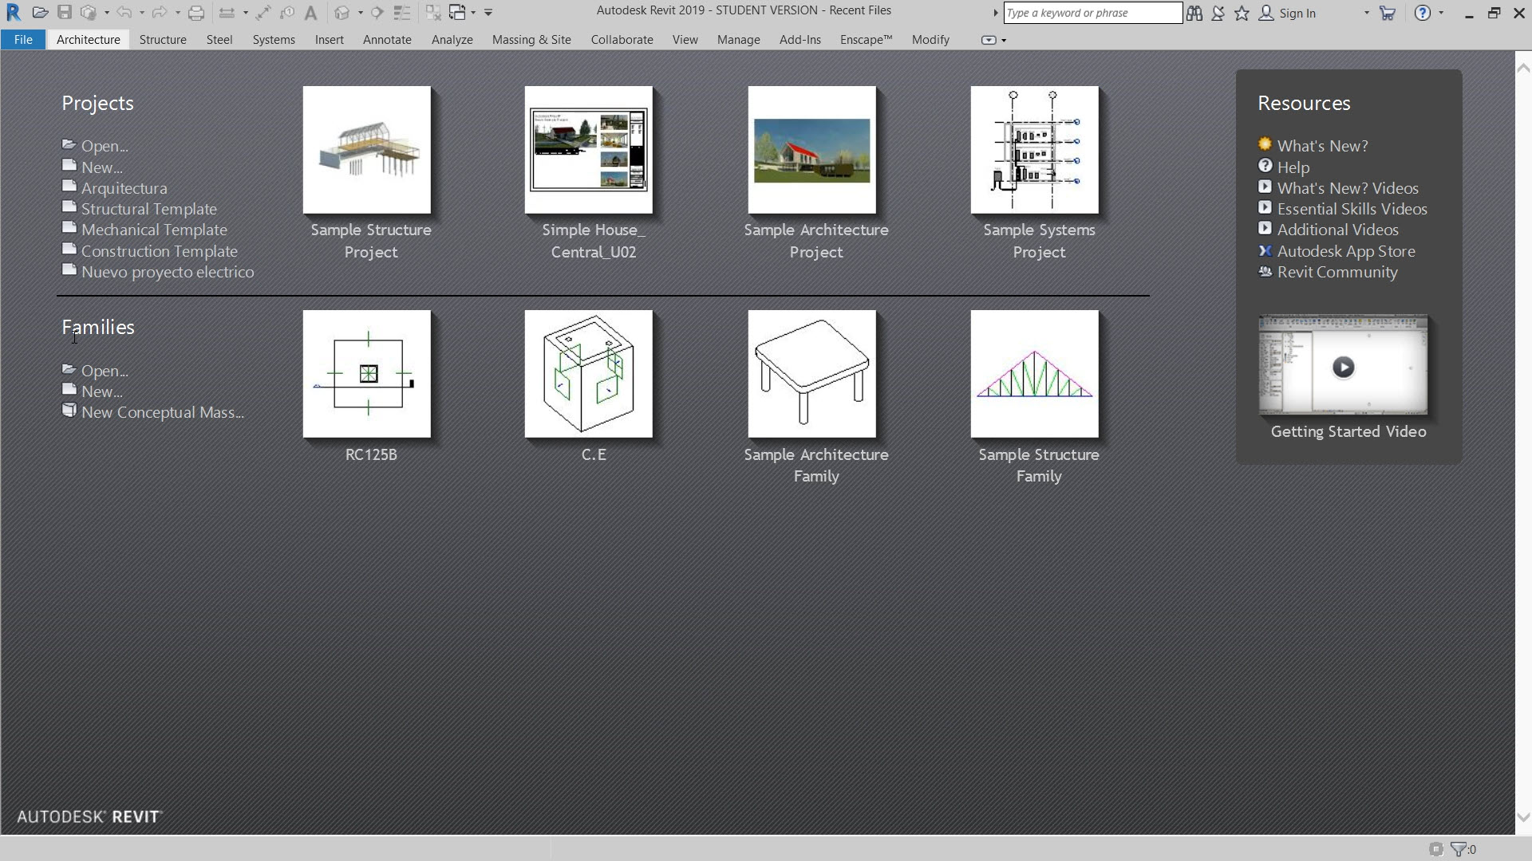Click the Synchronize and Modify Settings icon

pos(89,13)
